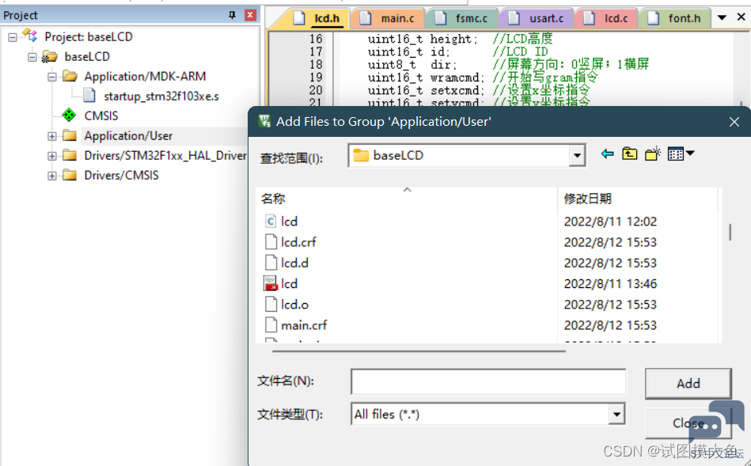The width and height of the screenshot is (751, 466).
Task: Select the lcd.o file name
Action: click(x=294, y=305)
